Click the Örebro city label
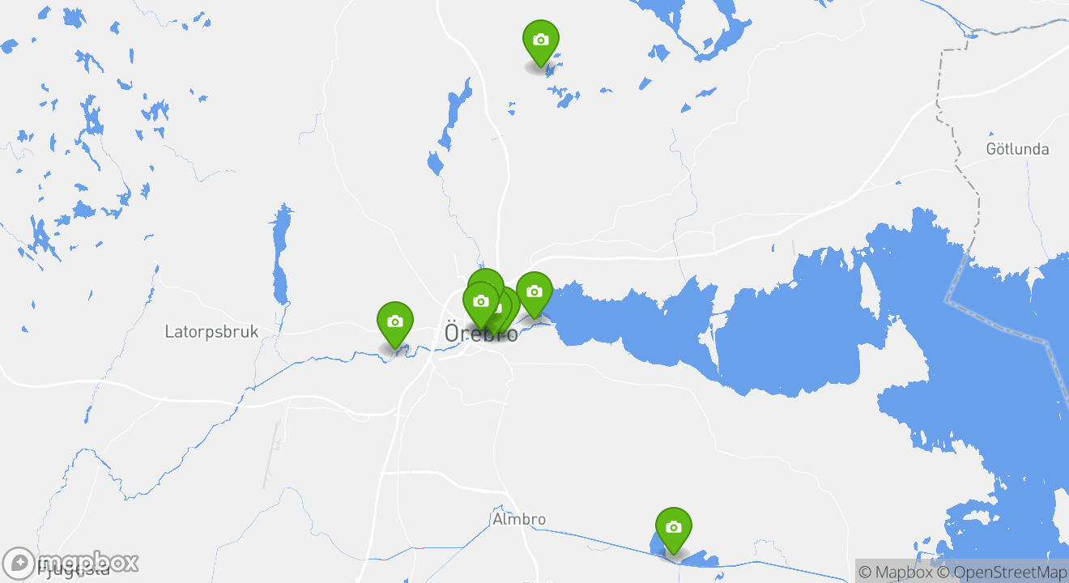This screenshot has height=583, width=1069. pos(481,334)
